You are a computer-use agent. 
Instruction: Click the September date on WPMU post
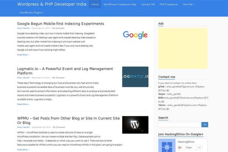pos(41,127)
